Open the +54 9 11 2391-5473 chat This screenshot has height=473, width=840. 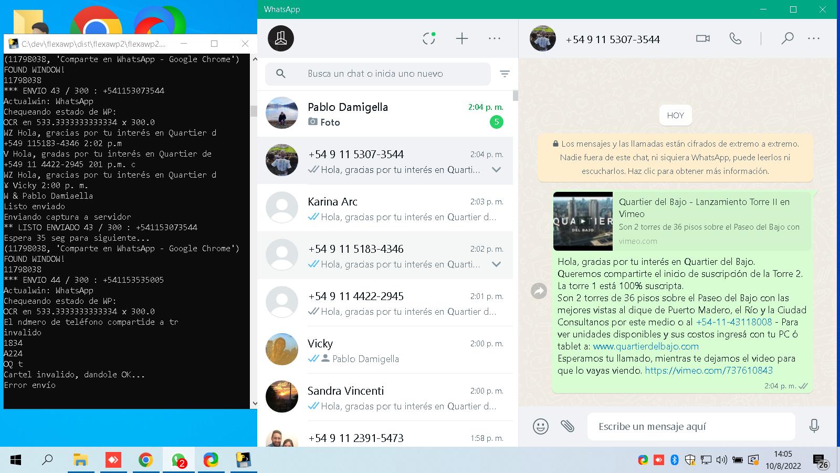385,434
